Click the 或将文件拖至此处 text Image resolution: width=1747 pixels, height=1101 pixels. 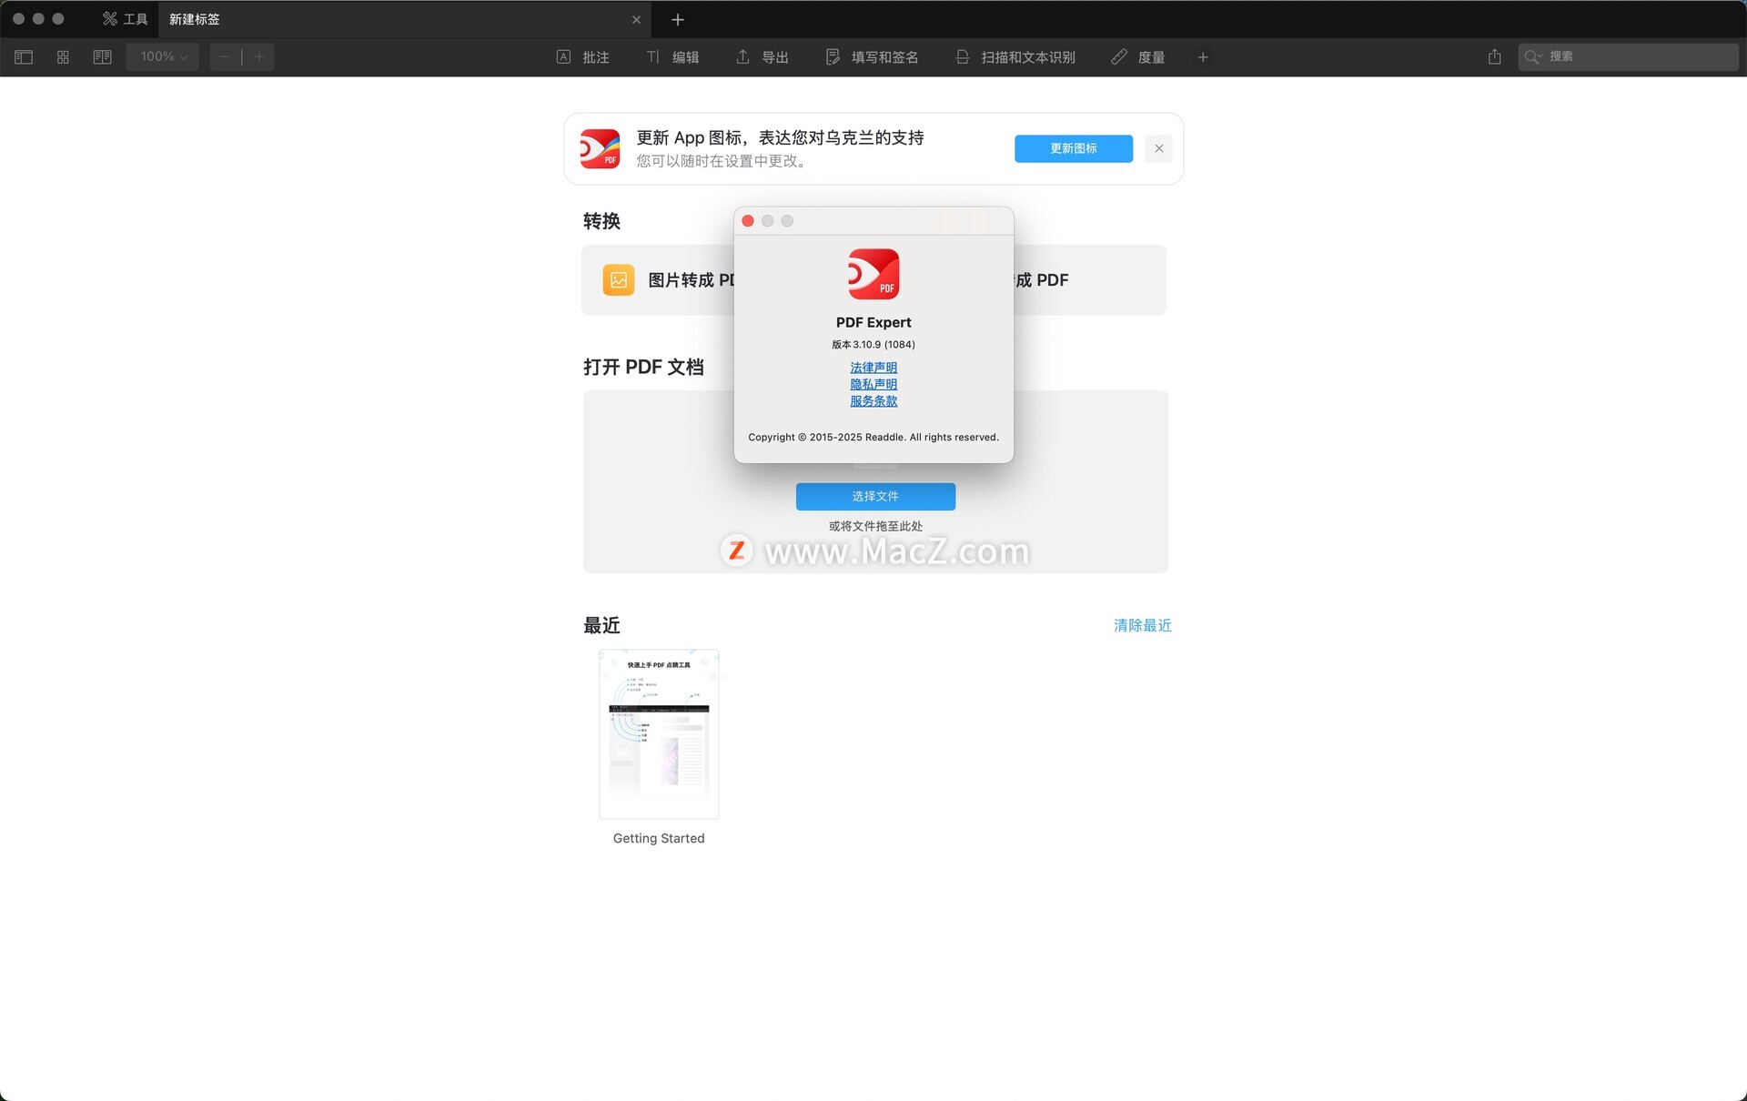point(875,526)
